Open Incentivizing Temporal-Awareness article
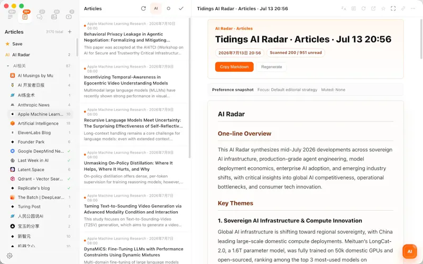The image size is (423, 264). (134, 81)
